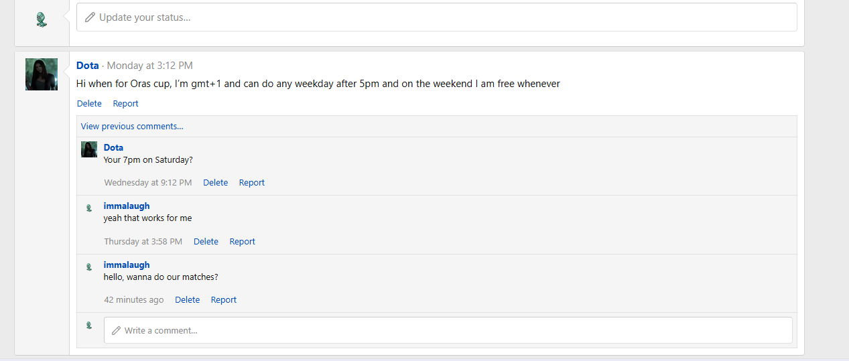Click immalaugh's avatar next to 'hello, wanna do our matches?'

tap(89, 267)
